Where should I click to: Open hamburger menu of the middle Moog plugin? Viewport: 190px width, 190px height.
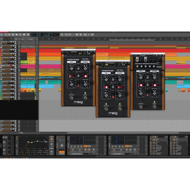(x=98, y=63)
